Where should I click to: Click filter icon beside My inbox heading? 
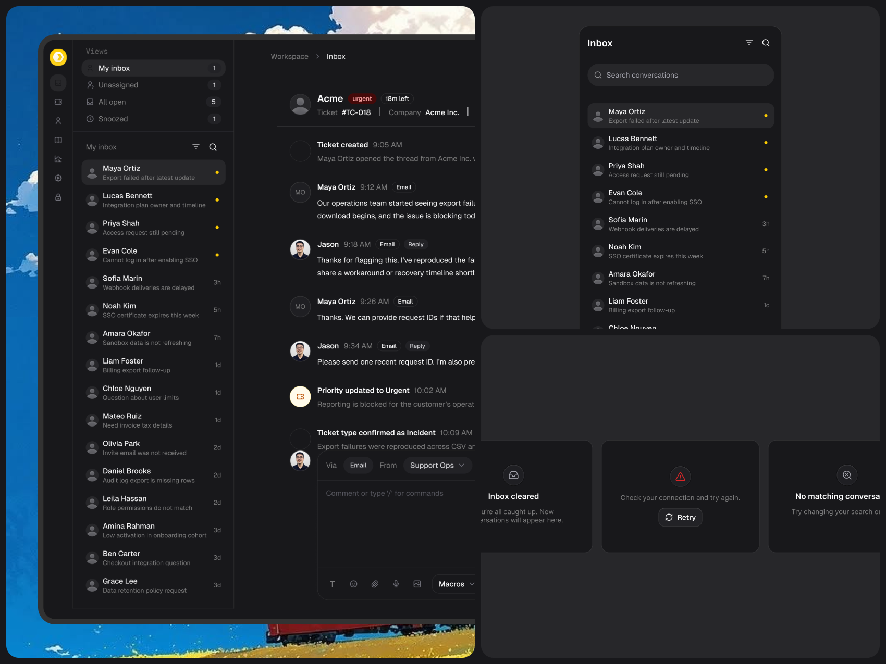click(x=196, y=147)
